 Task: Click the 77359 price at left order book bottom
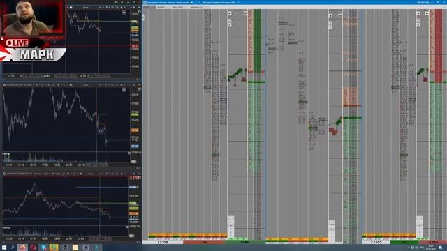coord(163,242)
